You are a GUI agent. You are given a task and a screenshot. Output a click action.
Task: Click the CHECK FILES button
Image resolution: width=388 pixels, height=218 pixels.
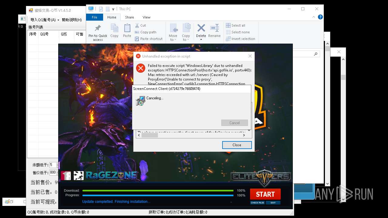coord(257,203)
